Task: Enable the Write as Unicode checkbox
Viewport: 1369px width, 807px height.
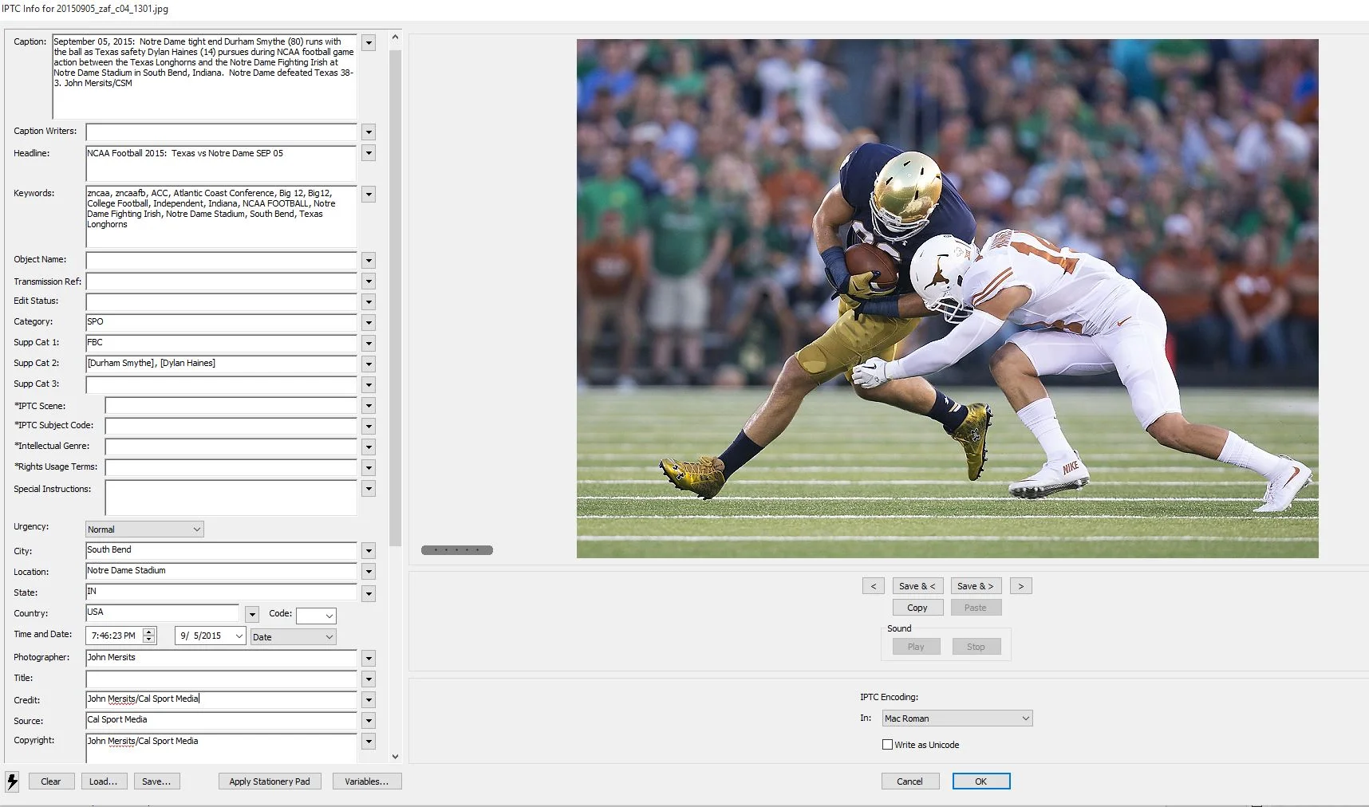Action: [x=887, y=745]
